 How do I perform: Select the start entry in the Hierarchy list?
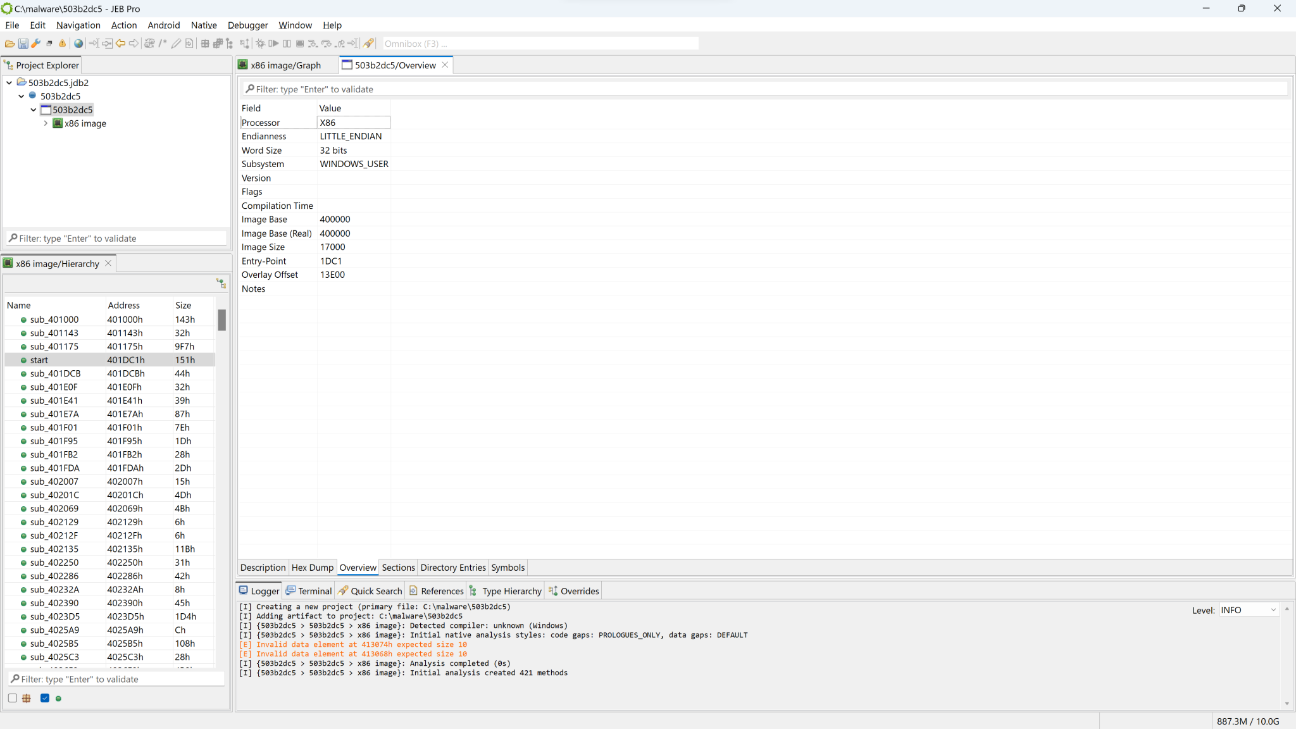(39, 359)
